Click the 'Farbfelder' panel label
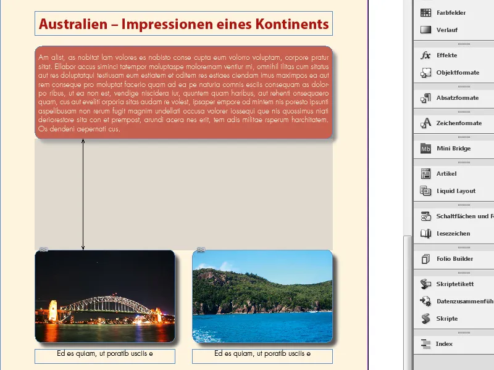Viewport: 494px width, 370px height. (451, 12)
